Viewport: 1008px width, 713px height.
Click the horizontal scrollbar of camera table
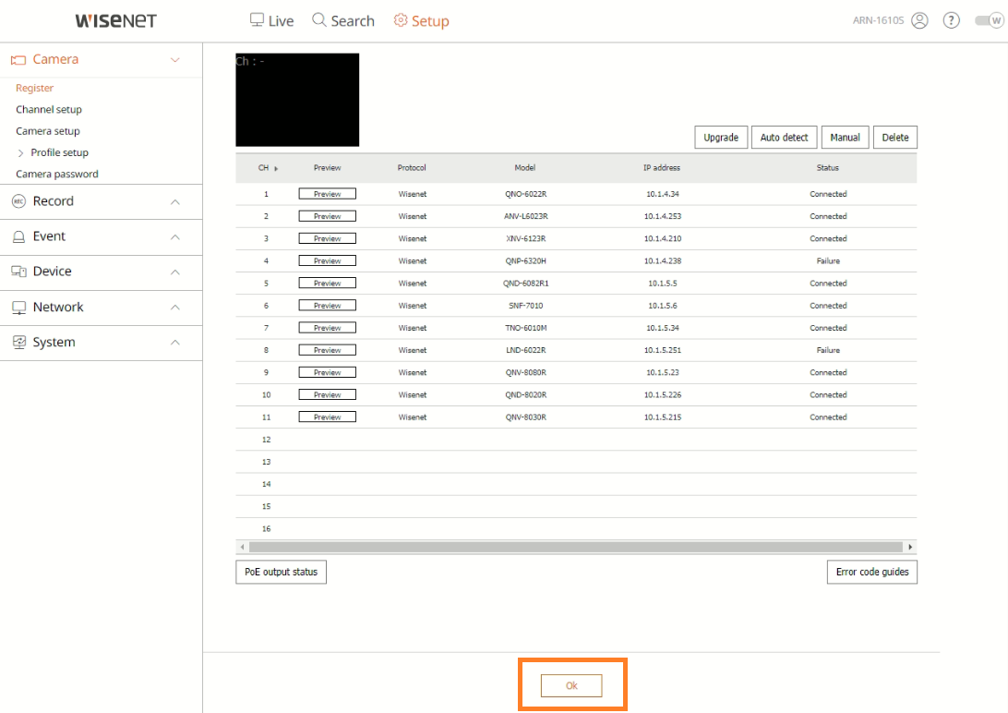pyautogui.click(x=576, y=547)
